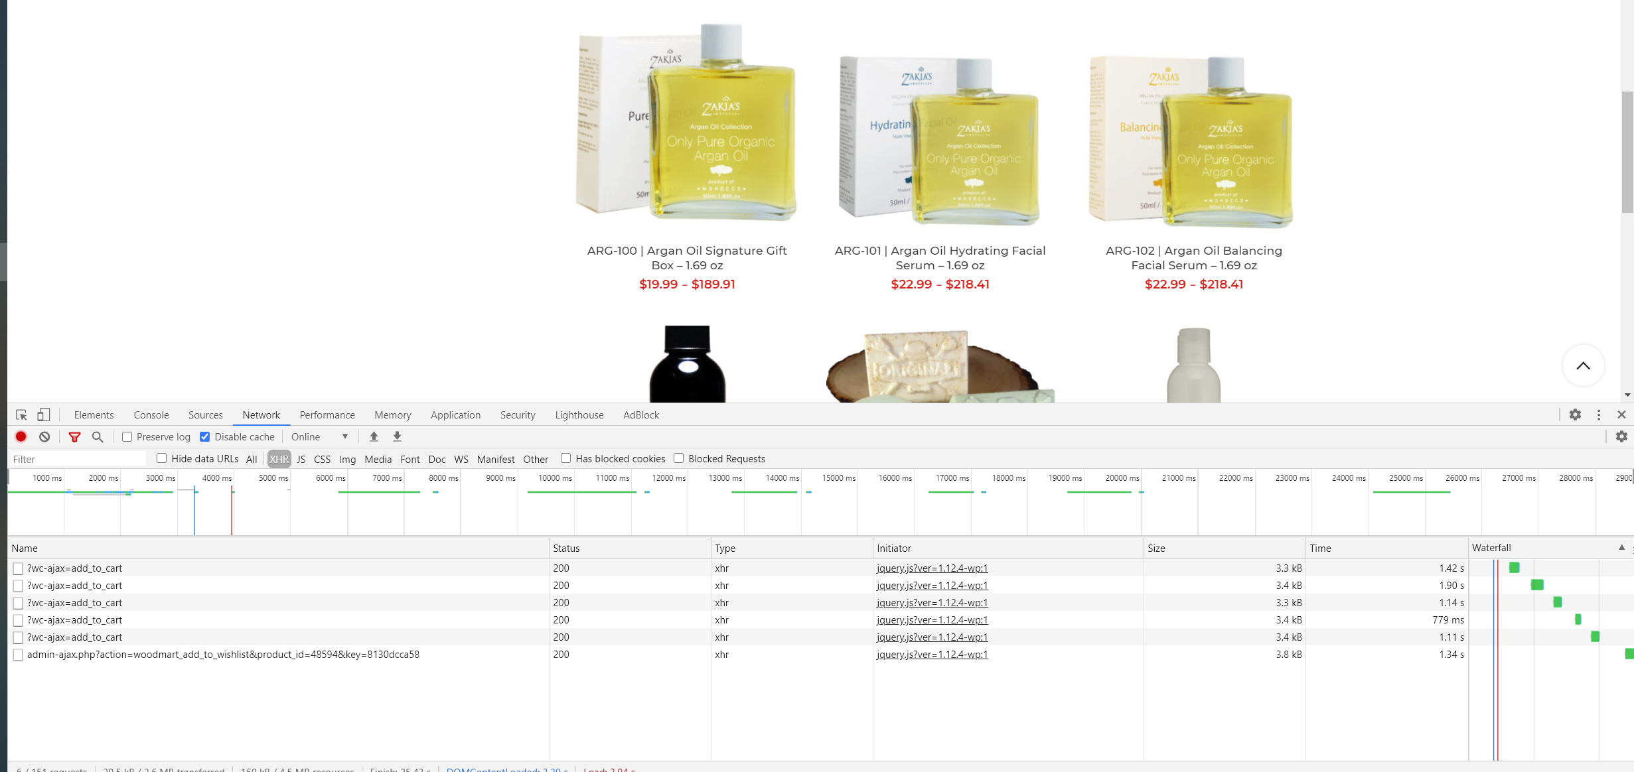Toggle device toolbar icon
The height and width of the screenshot is (772, 1634).
click(43, 415)
